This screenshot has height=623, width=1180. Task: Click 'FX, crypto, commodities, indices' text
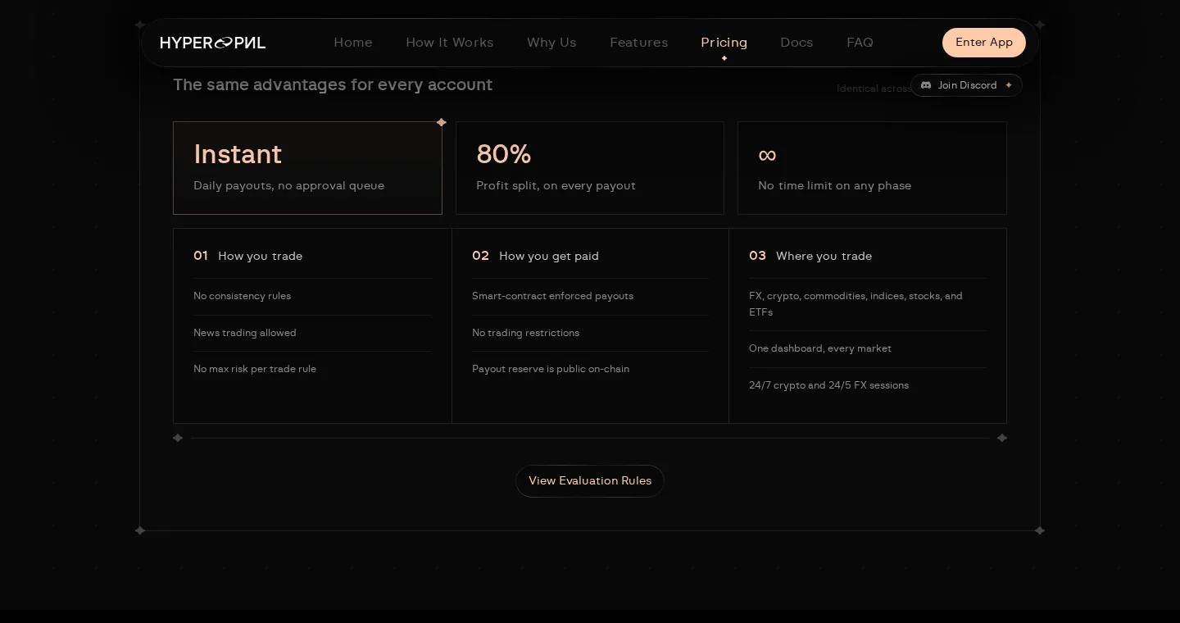pyautogui.click(x=855, y=304)
